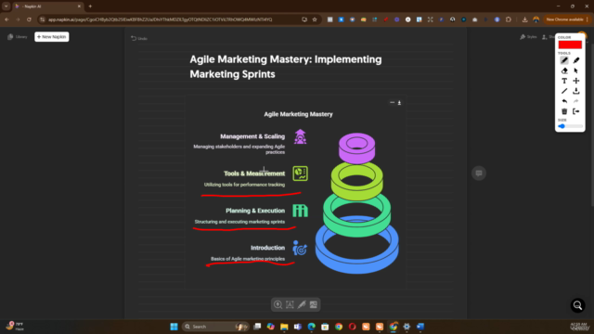Switch to the Napkin AI browser tab
This screenshot has height=334, width=594.
point(47,6)
